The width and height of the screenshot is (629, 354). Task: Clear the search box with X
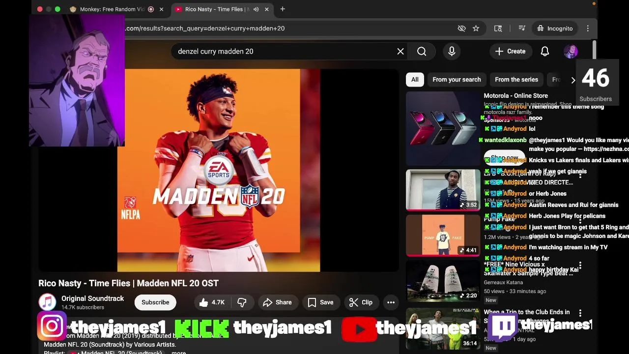tap(400, 51)
